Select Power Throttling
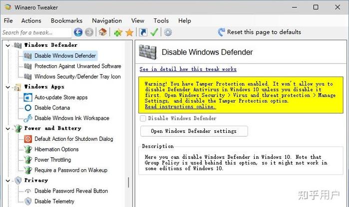Viewport: 349px width, 207px height. (53, 160)
